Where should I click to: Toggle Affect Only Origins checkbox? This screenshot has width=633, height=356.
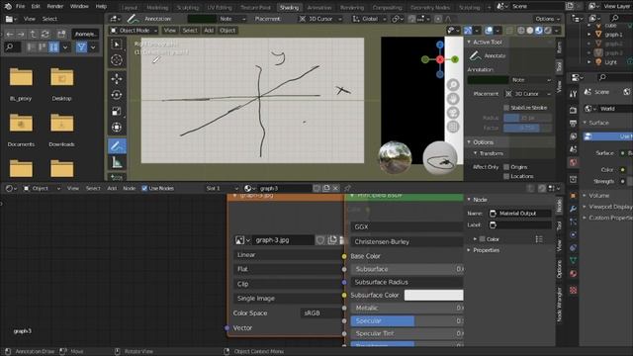[x=506, y=167]
